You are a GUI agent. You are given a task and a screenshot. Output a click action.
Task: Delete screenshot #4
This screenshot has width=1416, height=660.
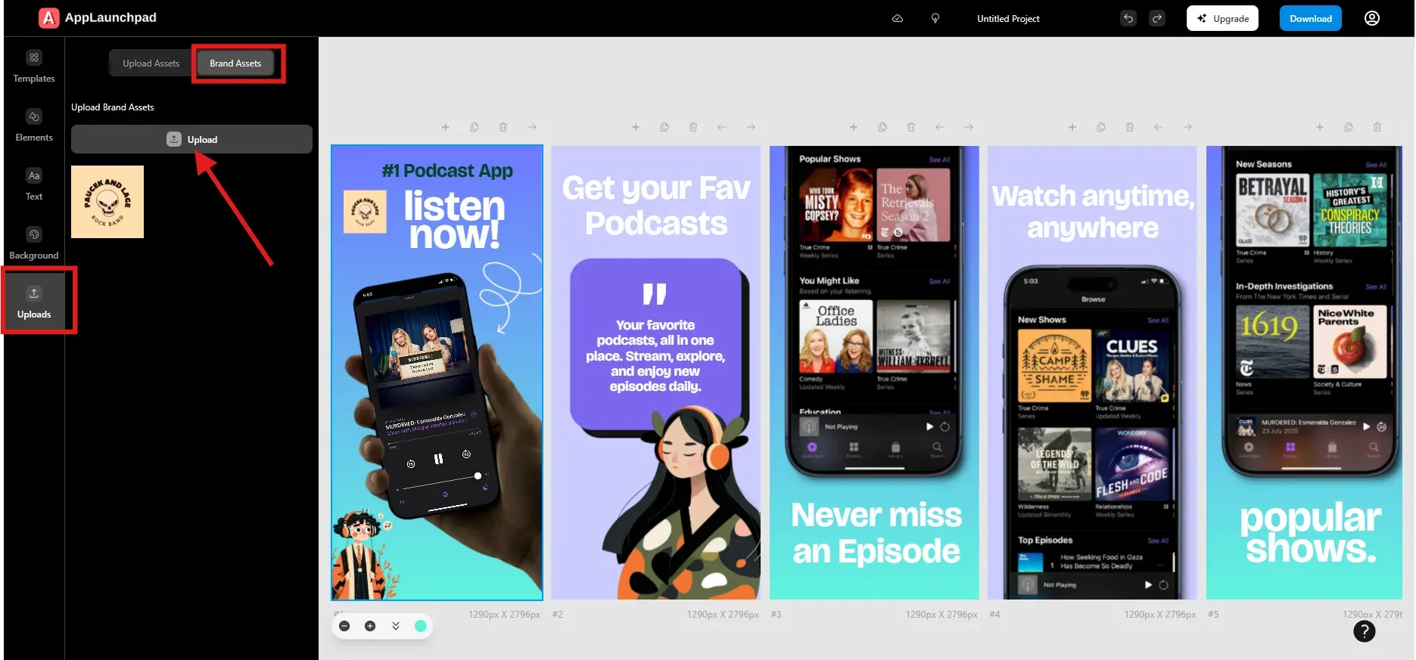(1130, 127)
